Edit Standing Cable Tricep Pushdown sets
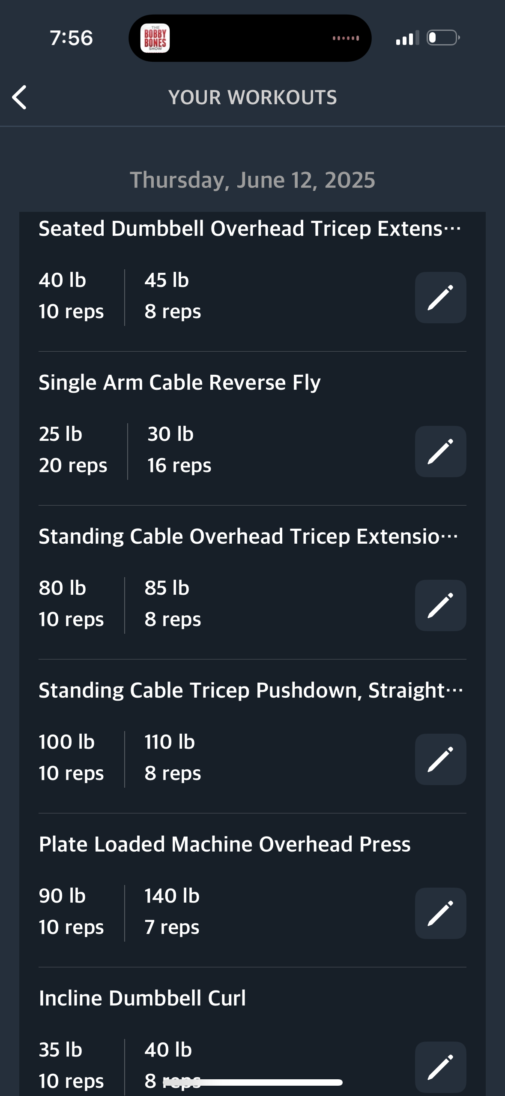The image size is (505, 1096). tap(440, 759)
